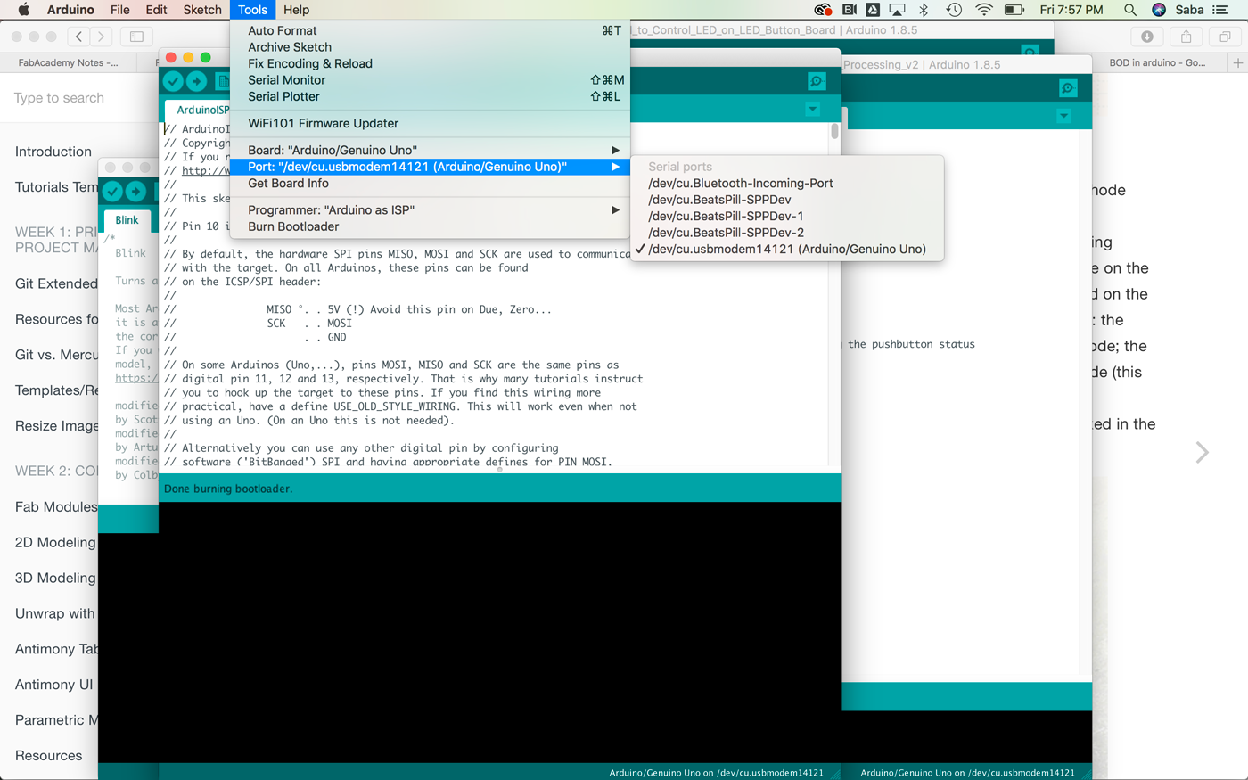
Task: Open the Help menu
Action: [296, 10]
